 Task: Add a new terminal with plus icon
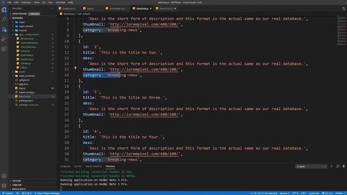pyautogui.click(x=331, y=166)
